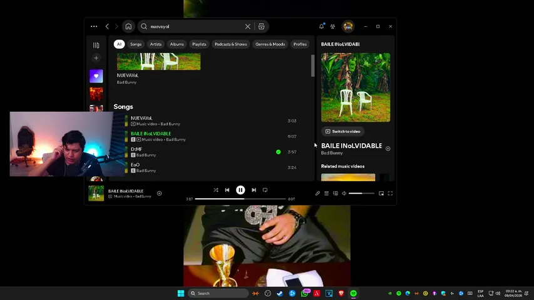Open the BAILE INoLVIDABLE title in player bar
Viewport: 534px width, 300px height.
[x=126, y=191]
